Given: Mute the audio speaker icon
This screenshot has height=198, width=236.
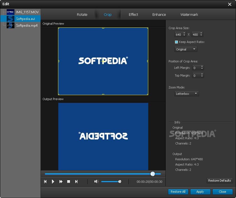Looking at the screenshot, I should point(96,182).
